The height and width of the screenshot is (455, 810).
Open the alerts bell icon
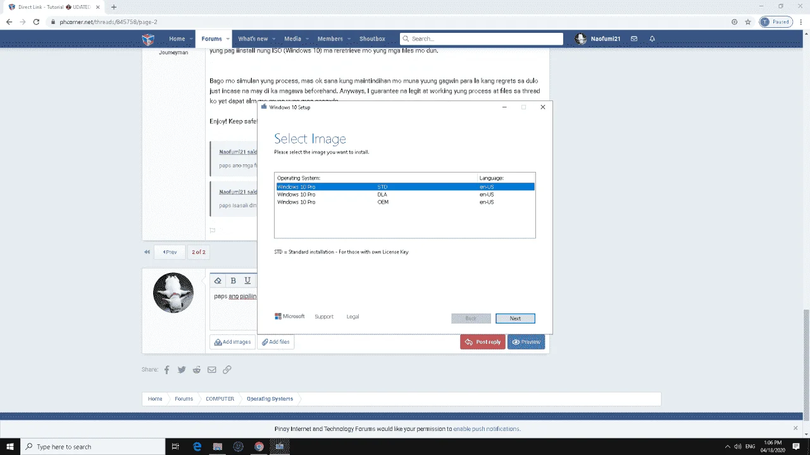pos(652,39)
